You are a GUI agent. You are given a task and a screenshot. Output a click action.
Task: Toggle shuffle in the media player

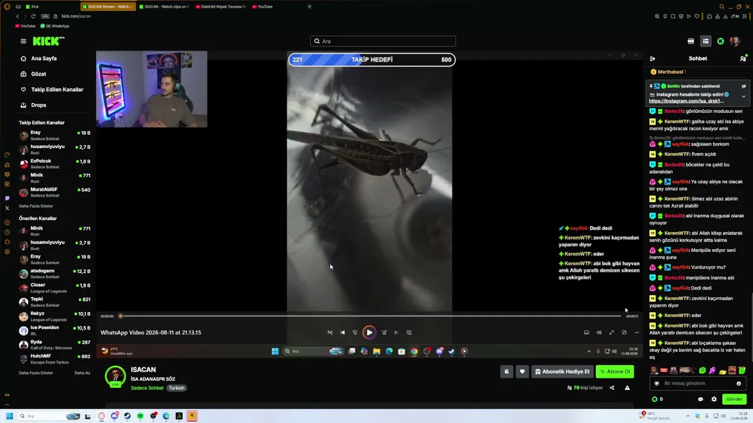(330, 333)
